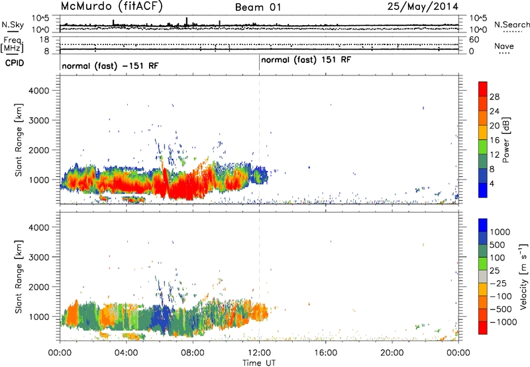
Task: Click the "16" label on the Power color bar
Action: [x=494, y=140]
